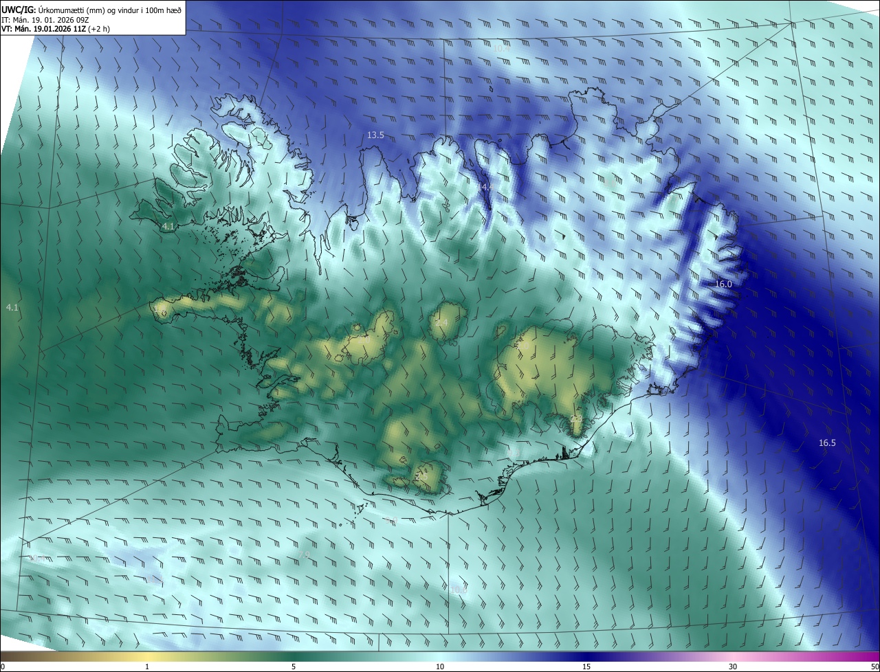
Task: Click the 4.1 value at the far west edge
Action: [x=12, y=308]
